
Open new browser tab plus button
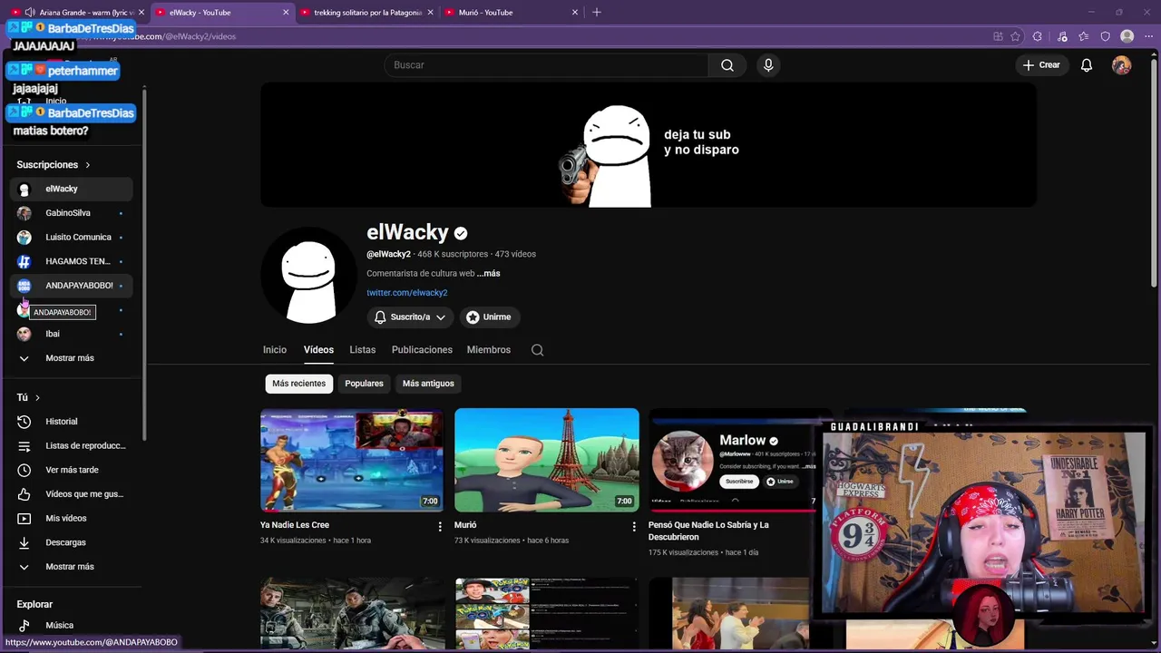tap(596, 13)
